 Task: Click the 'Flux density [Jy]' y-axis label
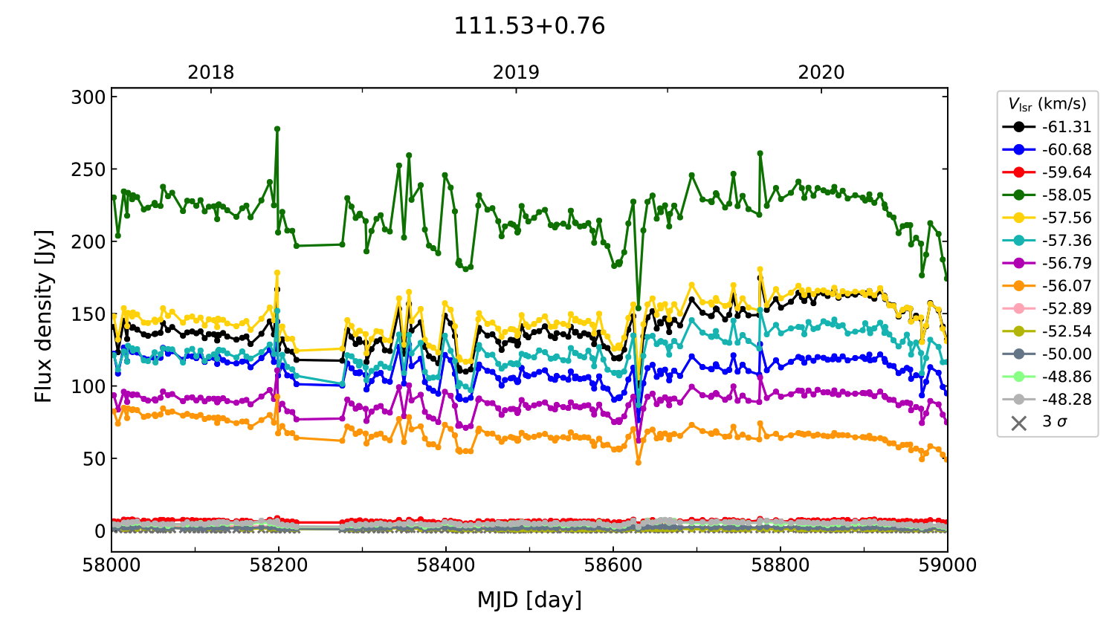[x=44, y=316]
